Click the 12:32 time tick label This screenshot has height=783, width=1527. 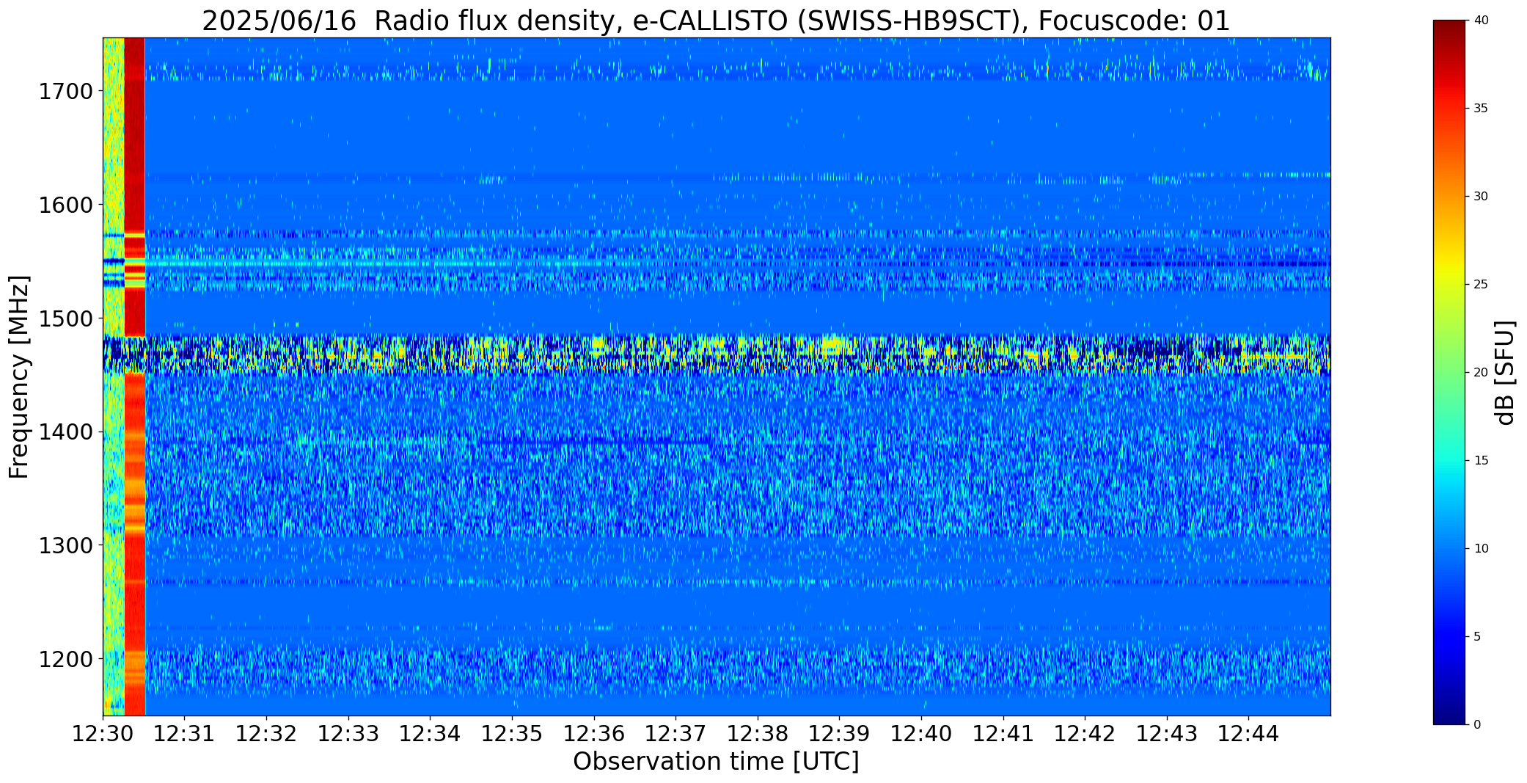pyautogui.click(x=266, y=734)
